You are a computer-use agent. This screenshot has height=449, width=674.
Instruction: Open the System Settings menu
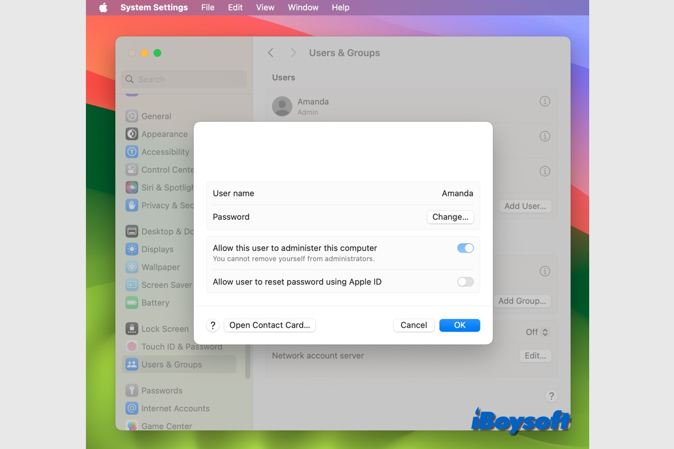154,7
